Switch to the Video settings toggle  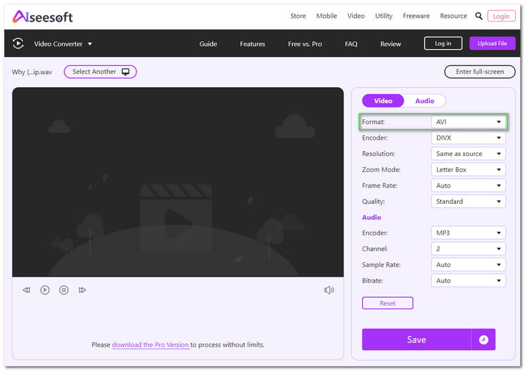[383, 101]
